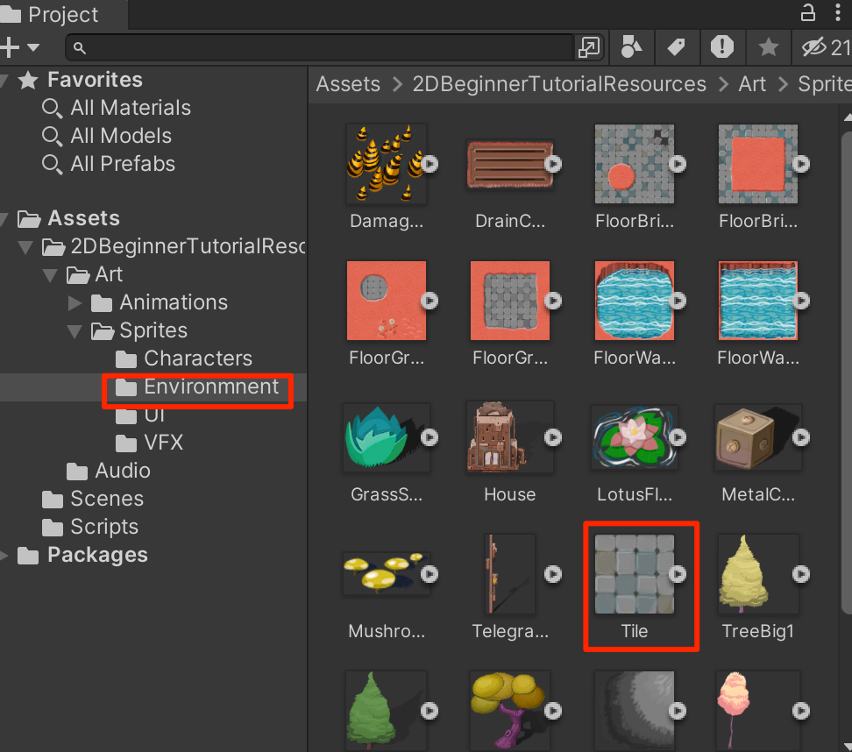Viewport: 852px width, 752px height.
Task: Open the Project window three-dot menu
Action: pyautogui.click(x=838, y=12)
